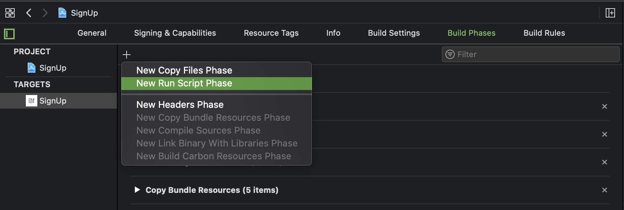Select the SignUp target in the targets list

(53, 101)
